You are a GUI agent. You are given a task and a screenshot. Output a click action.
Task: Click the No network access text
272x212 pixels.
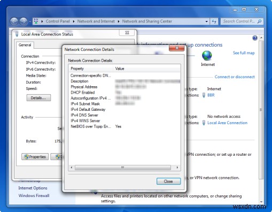[x=224, y=116]
